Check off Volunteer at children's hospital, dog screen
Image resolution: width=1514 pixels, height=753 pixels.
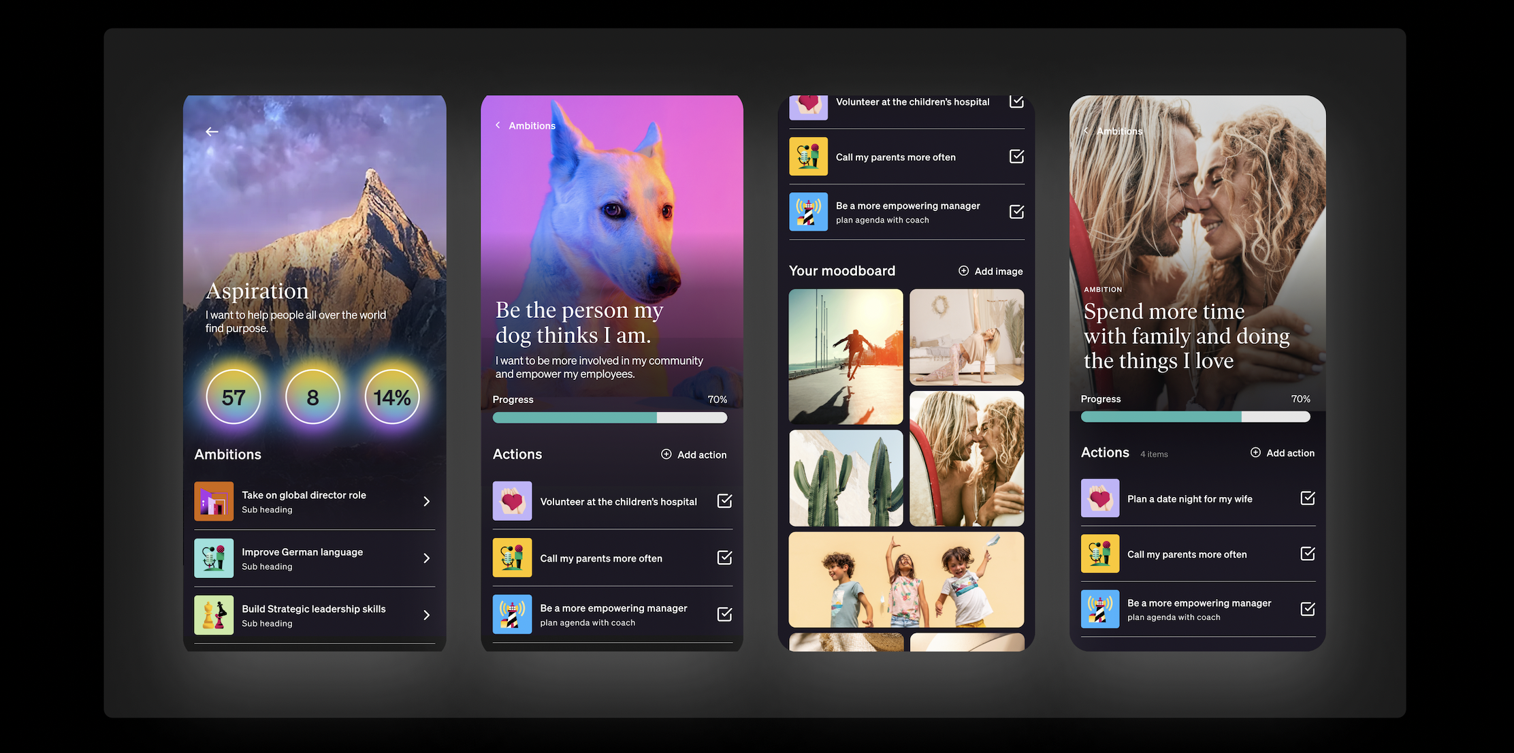724,501
